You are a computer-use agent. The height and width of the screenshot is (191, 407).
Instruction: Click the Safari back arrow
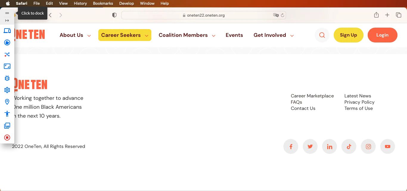pos(50,15)
